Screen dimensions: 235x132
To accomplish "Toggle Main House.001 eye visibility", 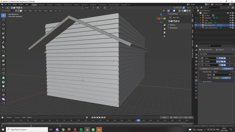I will (230, 25).
